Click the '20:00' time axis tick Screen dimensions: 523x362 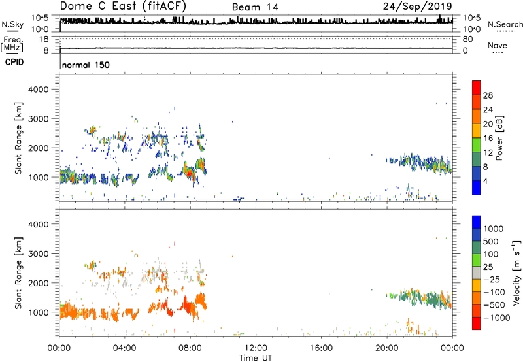pyautogui.click(x=387, y=348)
